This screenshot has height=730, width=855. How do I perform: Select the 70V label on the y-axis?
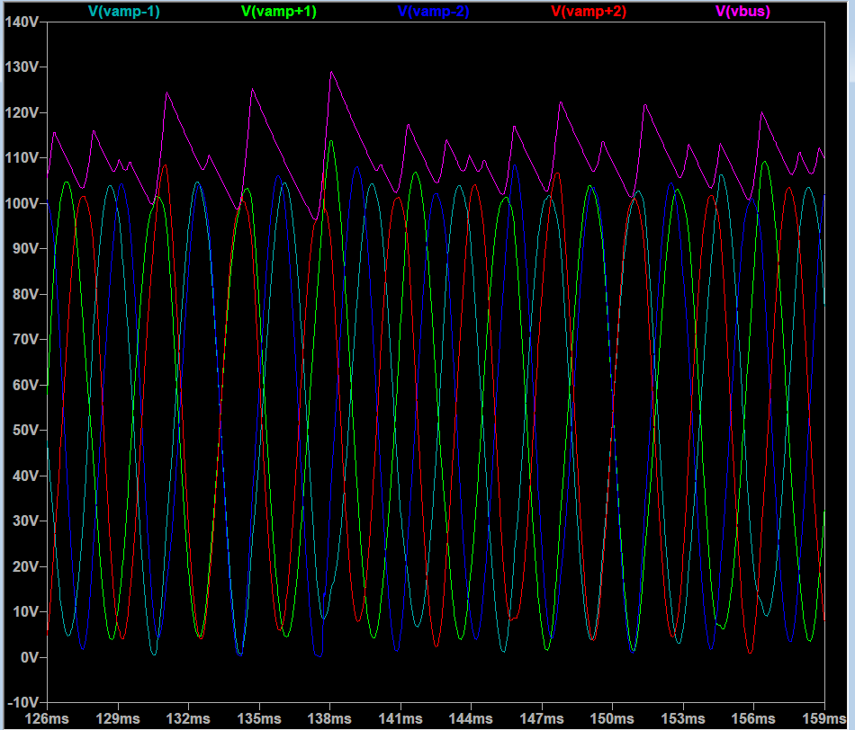[24, 339]
